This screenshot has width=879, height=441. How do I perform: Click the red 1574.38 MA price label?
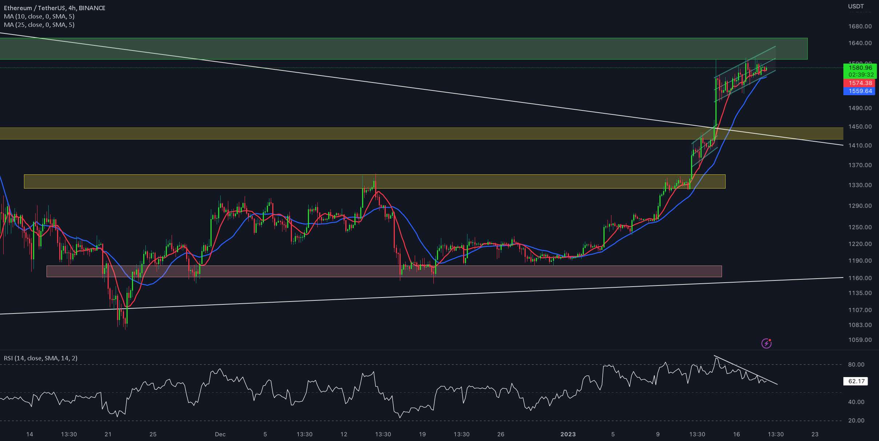[x=860, y=83]
